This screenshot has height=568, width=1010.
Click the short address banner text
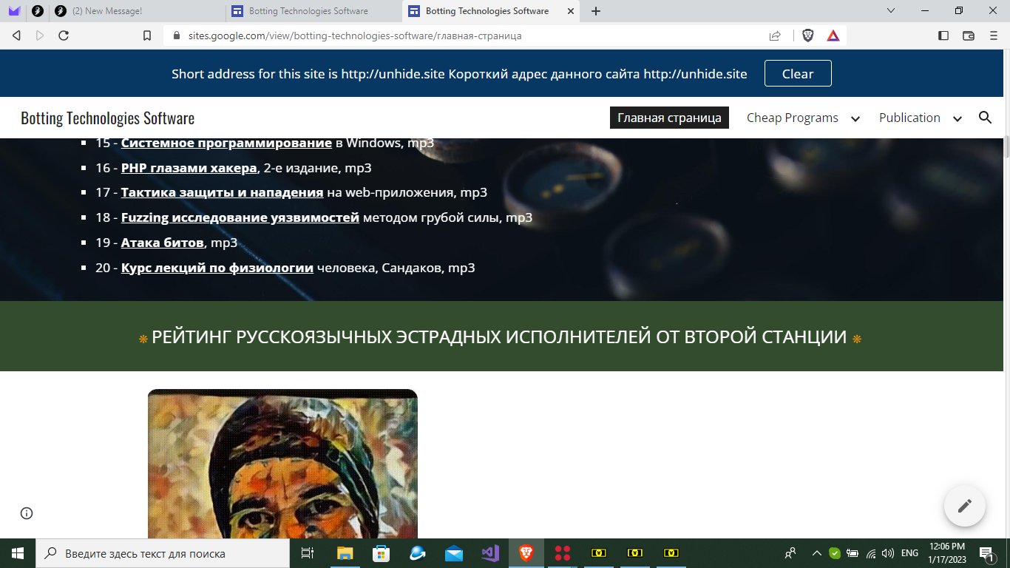(x=459, y=74)
